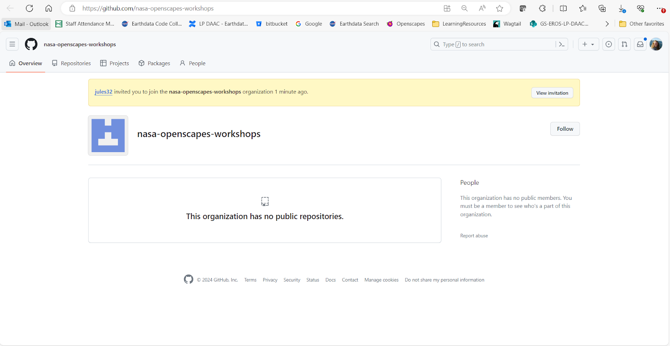This screenshot has width=670, height=346.
Task: Switch to the People tab
Action: (x=193, y=63)
